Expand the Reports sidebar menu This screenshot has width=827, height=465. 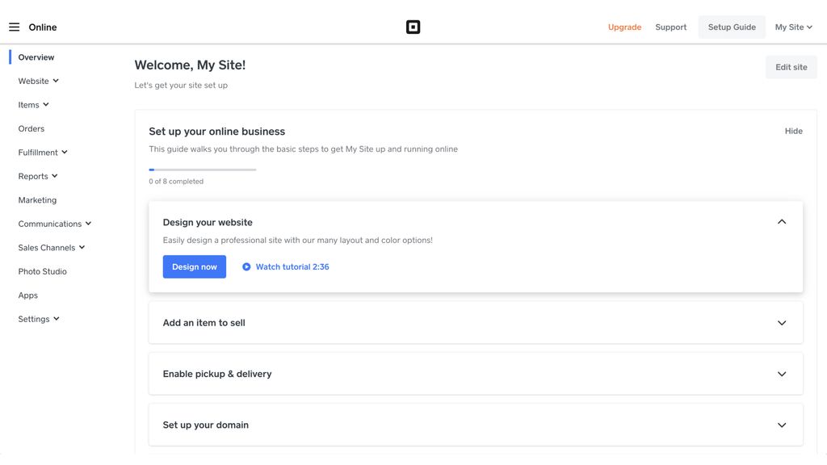[x=37, y=175]
